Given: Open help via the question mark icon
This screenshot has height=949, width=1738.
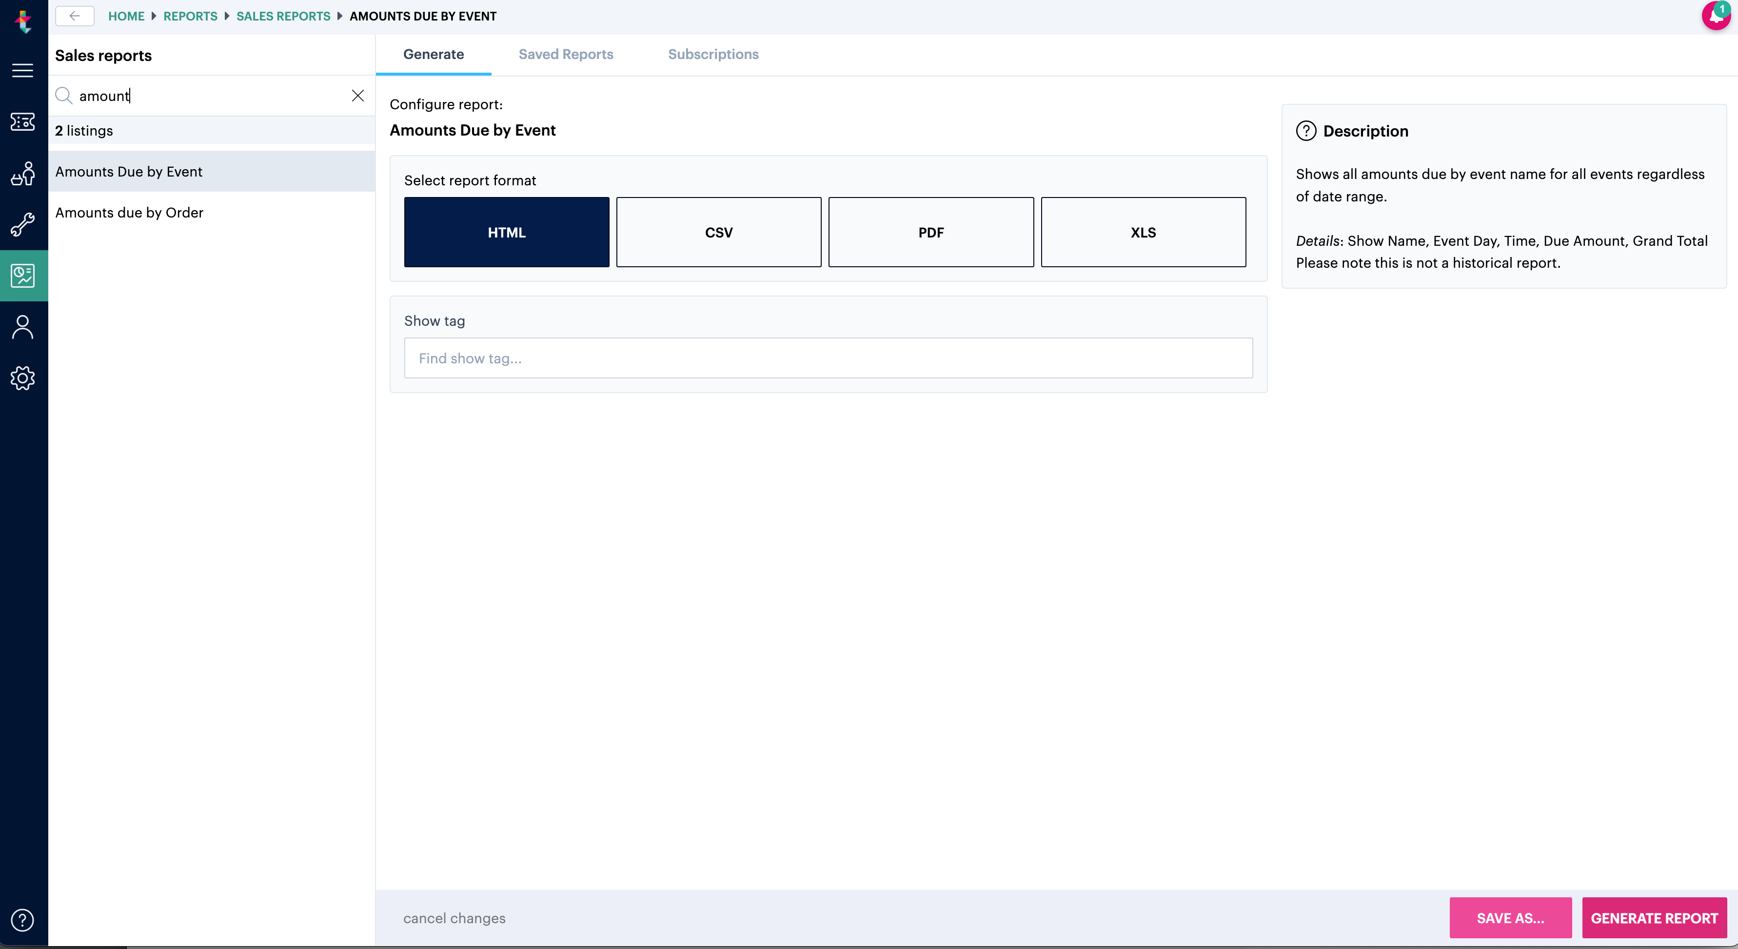Looking at the screenshot, I should pyautogui.click(x=22, y=920).
